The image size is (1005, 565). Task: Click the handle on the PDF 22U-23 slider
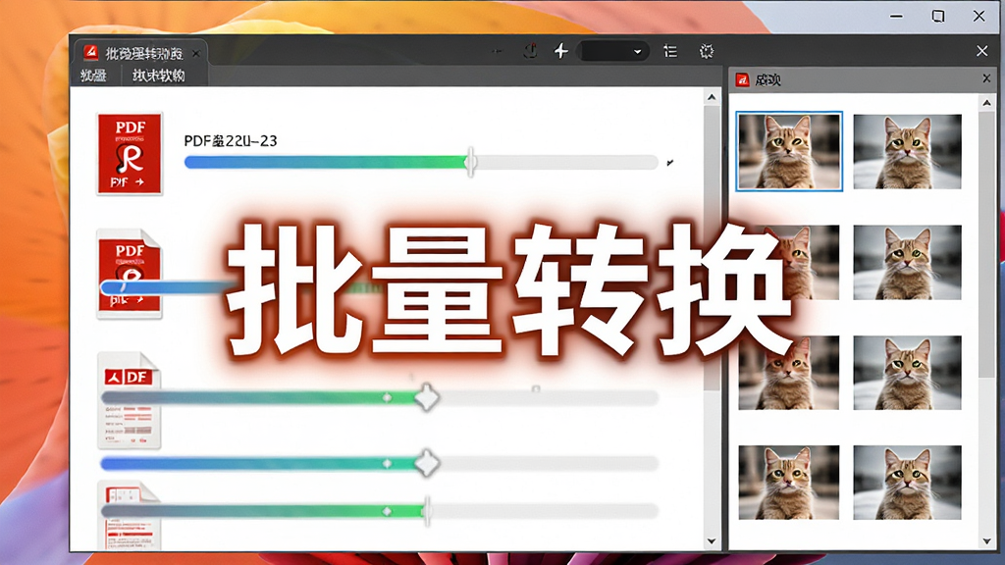coord(470,162)
